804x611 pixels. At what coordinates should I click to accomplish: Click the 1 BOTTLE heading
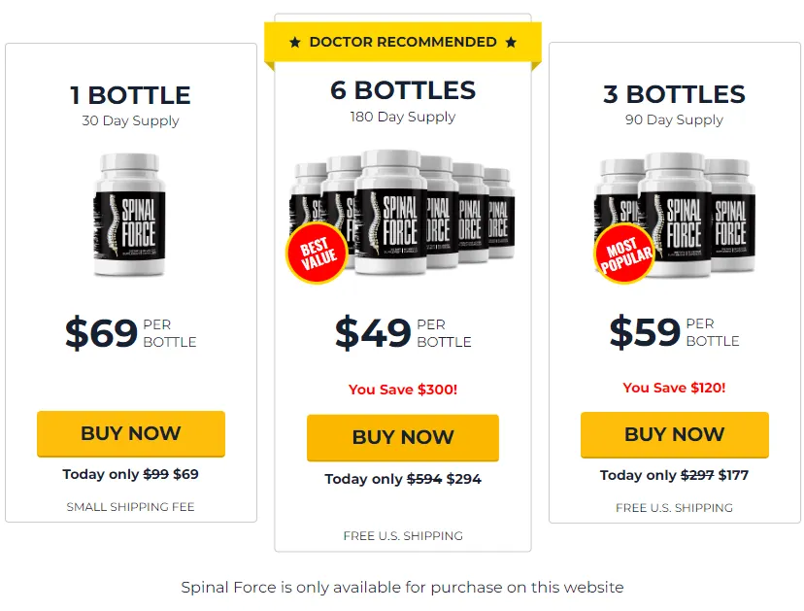tap(130, 95)
